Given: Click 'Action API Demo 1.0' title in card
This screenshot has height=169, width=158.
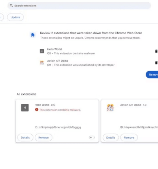Looking at the screenshot, I should tap(133, 105).
